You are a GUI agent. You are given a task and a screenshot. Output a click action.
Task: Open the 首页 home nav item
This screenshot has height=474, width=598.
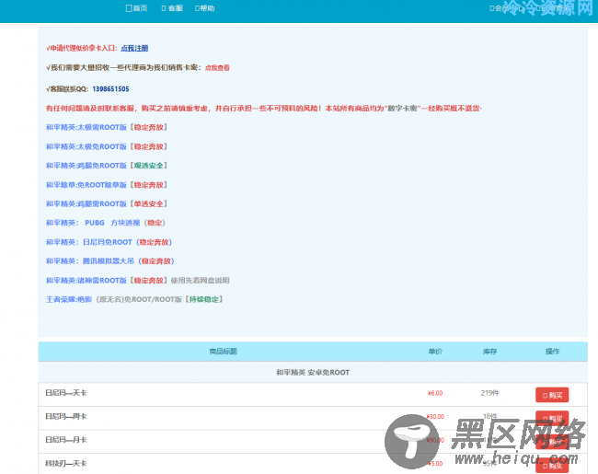136,8
